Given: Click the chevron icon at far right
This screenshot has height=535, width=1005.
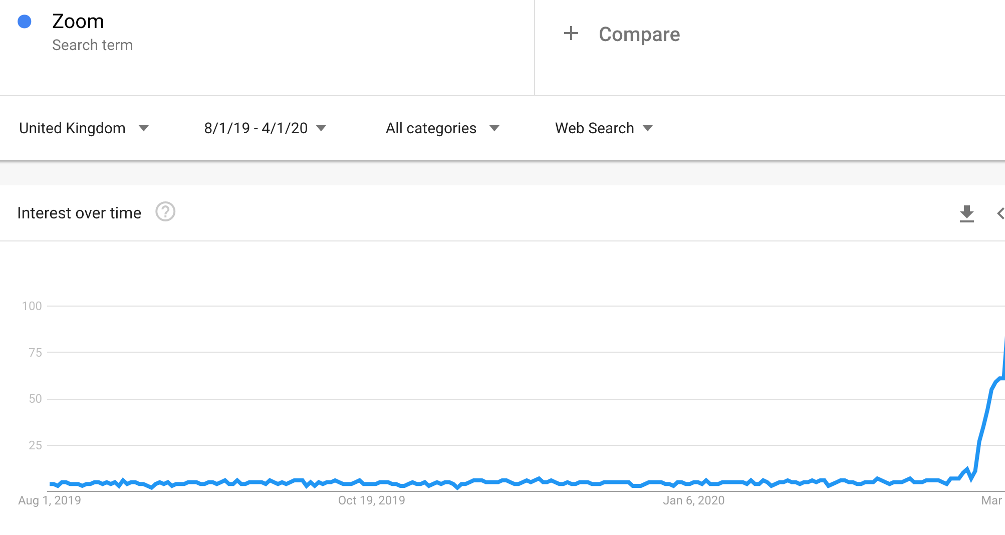Looking at the screenshot, I should (x=1000, y=213).
